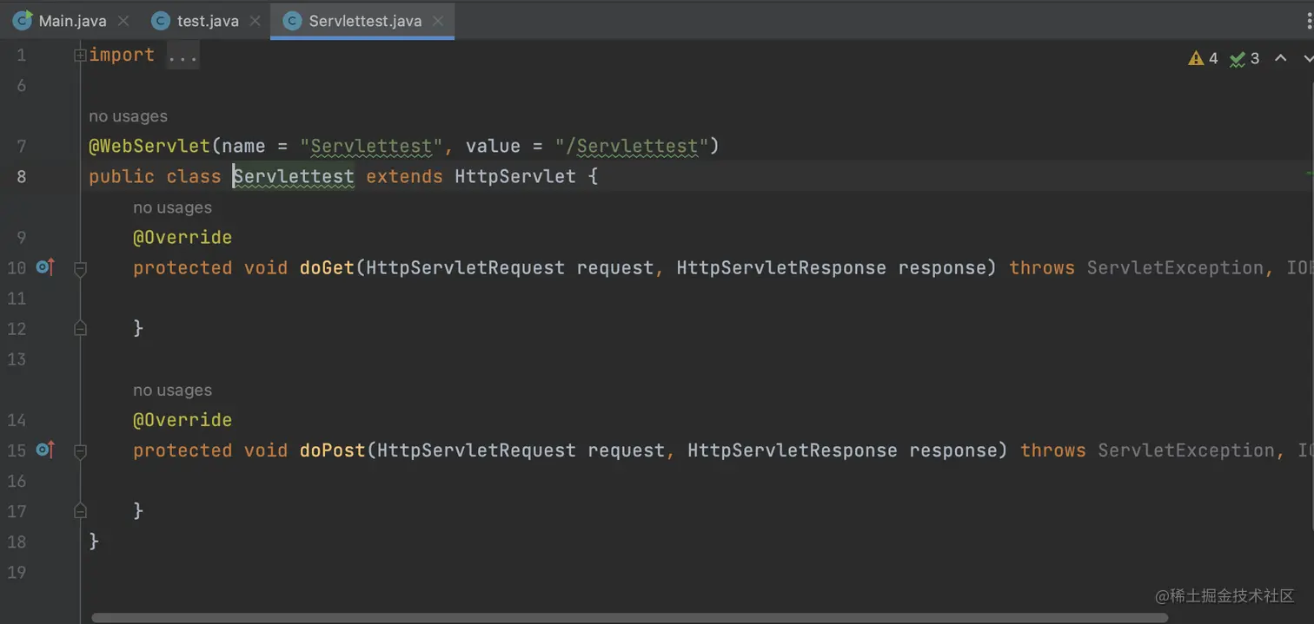Close the Servlettest.java tab
This screenshot has height=624, width=1314.
point(438,21)
